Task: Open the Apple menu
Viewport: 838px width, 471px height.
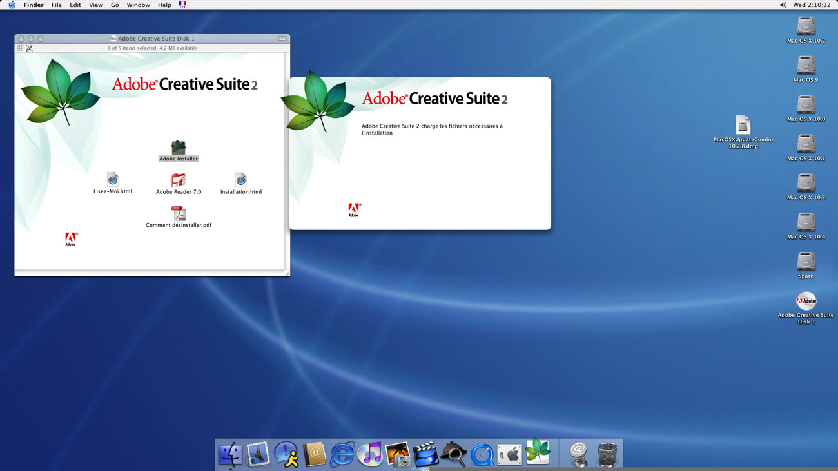Action: 12,5
